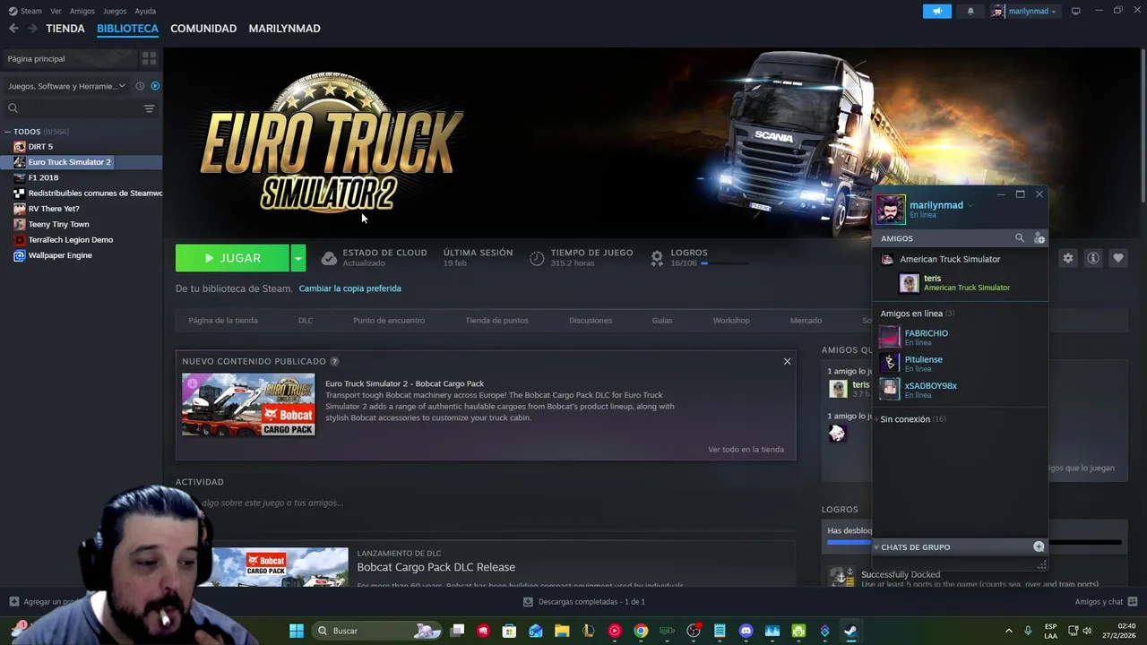This screenshot has height=645, width=1147.
Task: Go to the COMUNIDAD tab
Action: 203,29
